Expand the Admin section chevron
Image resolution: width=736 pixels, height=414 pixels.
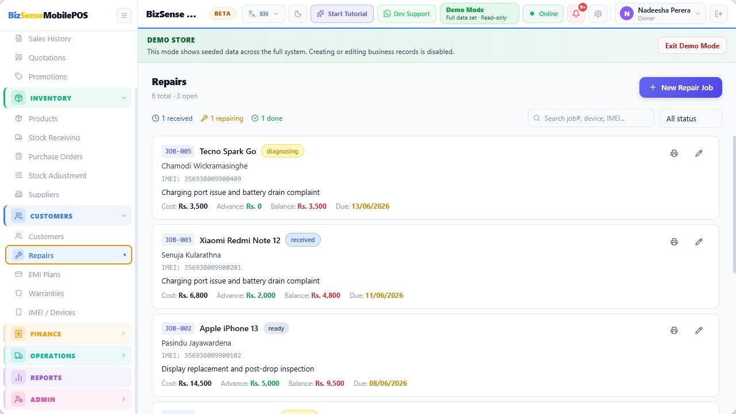pyautogui.click(x=124, y=400)
